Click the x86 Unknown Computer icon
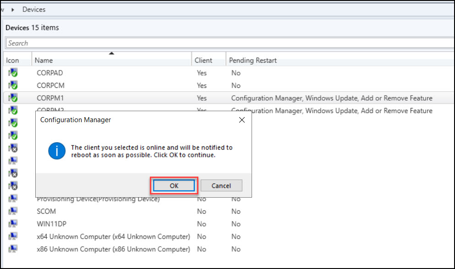 point(13,249)
